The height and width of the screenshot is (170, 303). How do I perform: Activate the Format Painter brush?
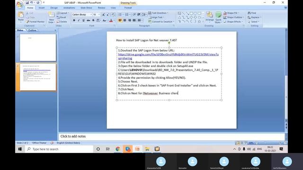coord(35,22)
